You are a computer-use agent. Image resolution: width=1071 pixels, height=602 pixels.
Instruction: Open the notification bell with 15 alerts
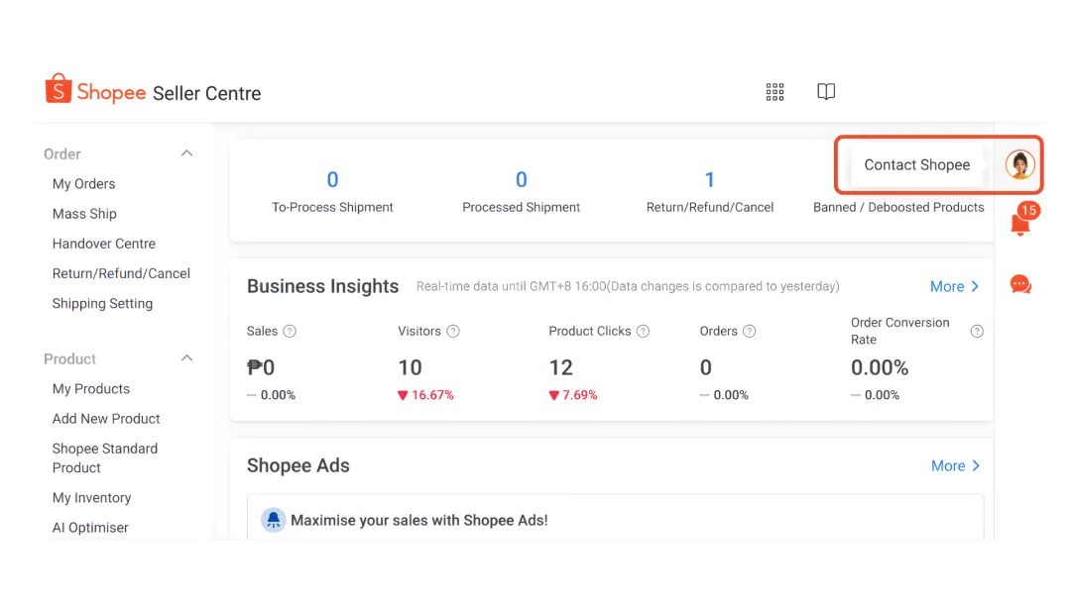click(1019, 225)
